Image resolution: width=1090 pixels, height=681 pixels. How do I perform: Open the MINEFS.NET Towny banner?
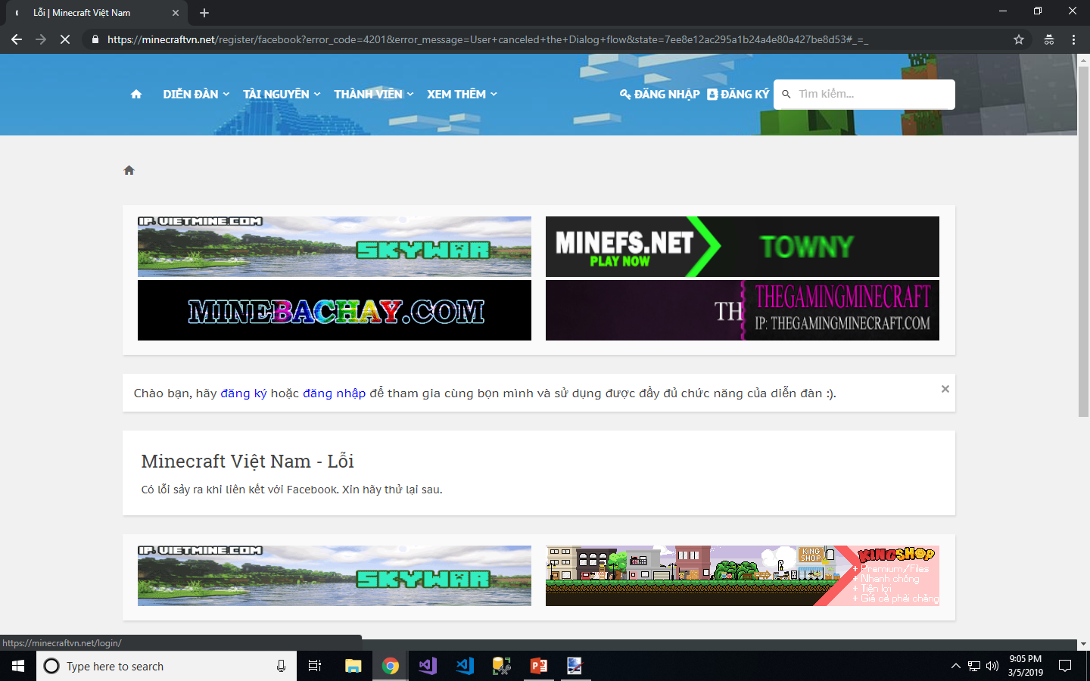coord(743,247)
